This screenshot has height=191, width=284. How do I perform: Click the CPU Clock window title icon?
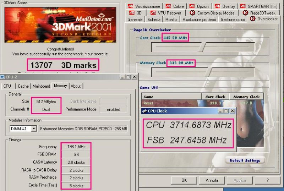(x=144, y=111)
